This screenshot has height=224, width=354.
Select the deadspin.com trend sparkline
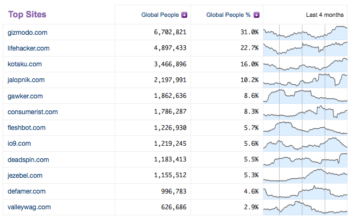(305, 160)
